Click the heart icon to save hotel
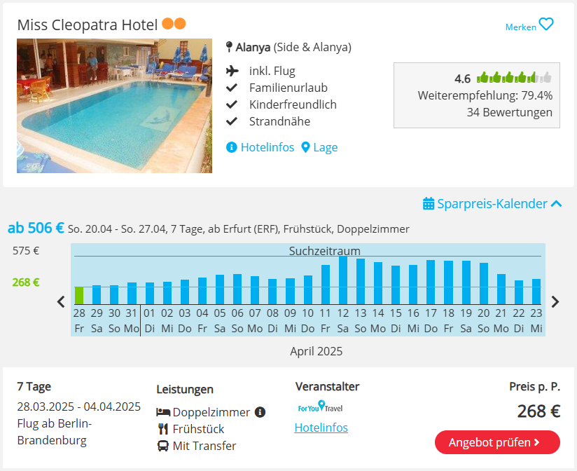This screenshot has height=471, width=577. [546, 25]
